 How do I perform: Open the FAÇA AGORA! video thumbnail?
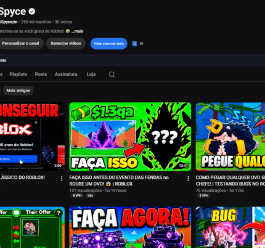click(x=130, y=228)
